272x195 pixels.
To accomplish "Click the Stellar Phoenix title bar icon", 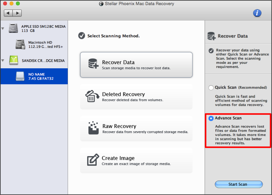I will pyautogui.click(x=101, y=4).
